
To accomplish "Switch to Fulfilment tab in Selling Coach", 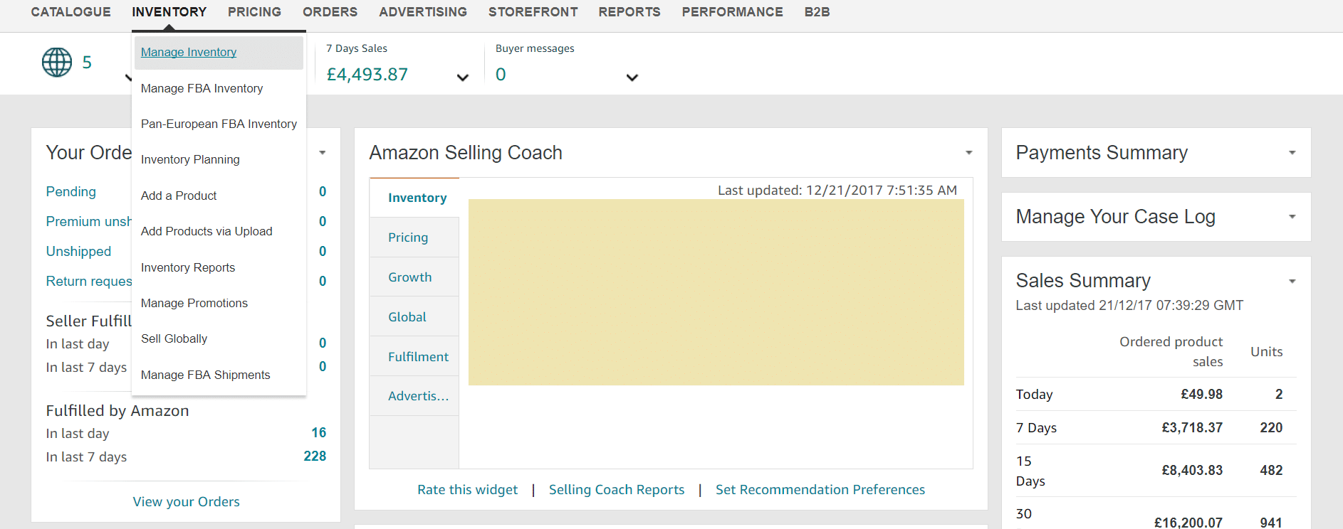I will pyautogui.click(x=414, y=357).
